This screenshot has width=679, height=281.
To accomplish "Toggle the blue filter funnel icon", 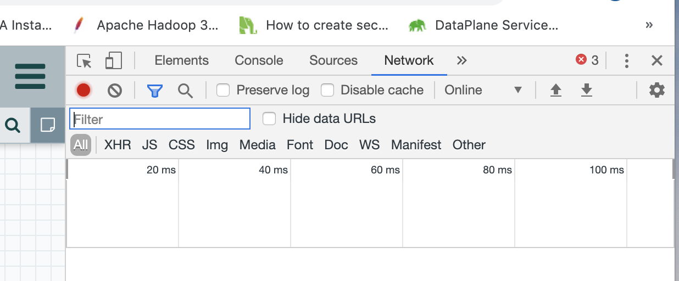I will [155, 91].
